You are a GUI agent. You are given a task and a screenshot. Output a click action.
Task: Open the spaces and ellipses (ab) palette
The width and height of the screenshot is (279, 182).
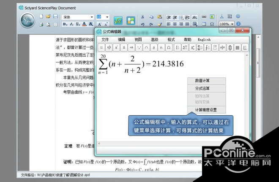pos(109,48)
